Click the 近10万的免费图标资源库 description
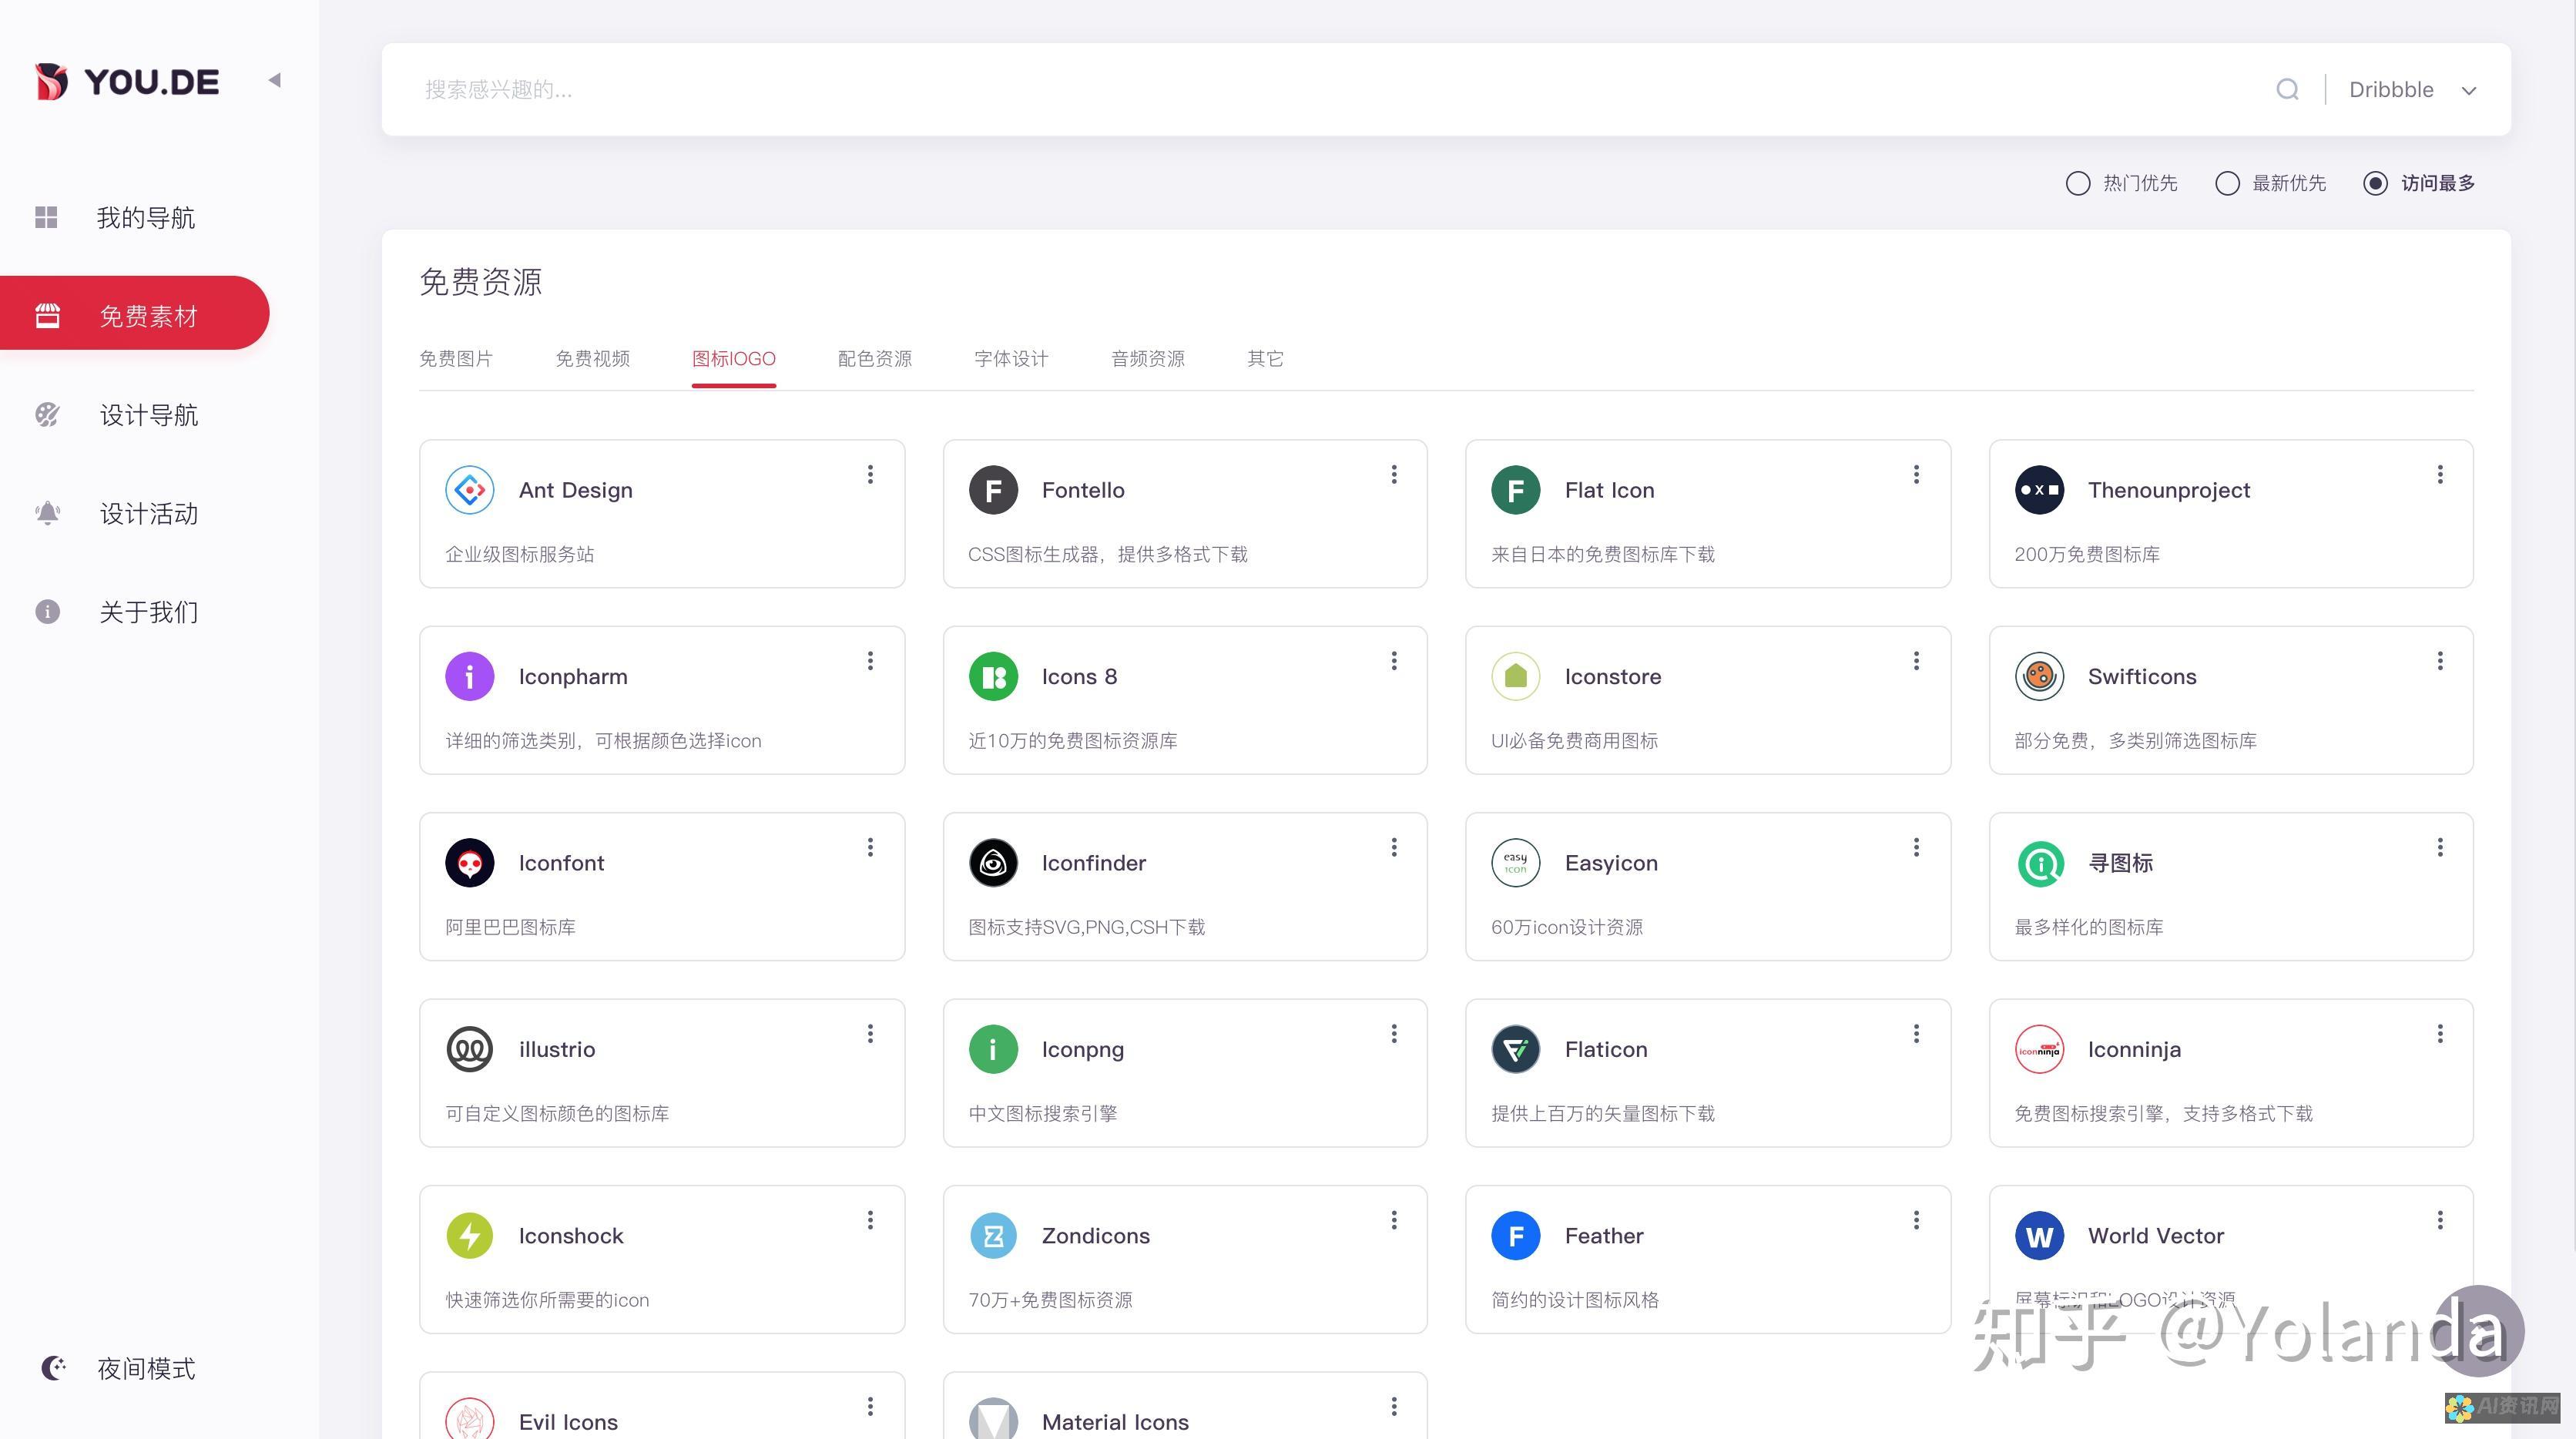This screenshot has width=2576, height=1439. tap(1072, 741)
